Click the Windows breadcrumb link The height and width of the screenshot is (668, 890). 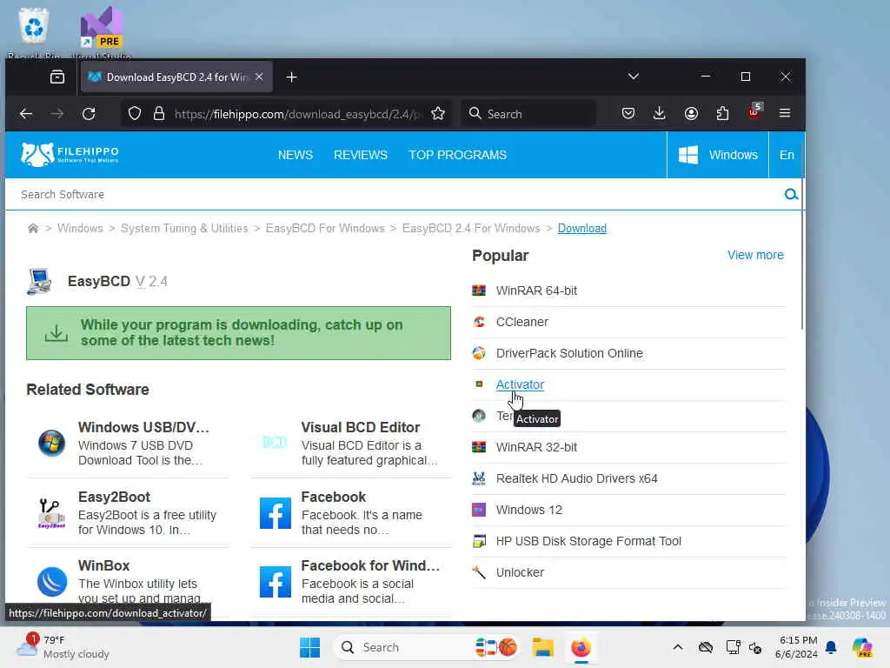[80, 229]
